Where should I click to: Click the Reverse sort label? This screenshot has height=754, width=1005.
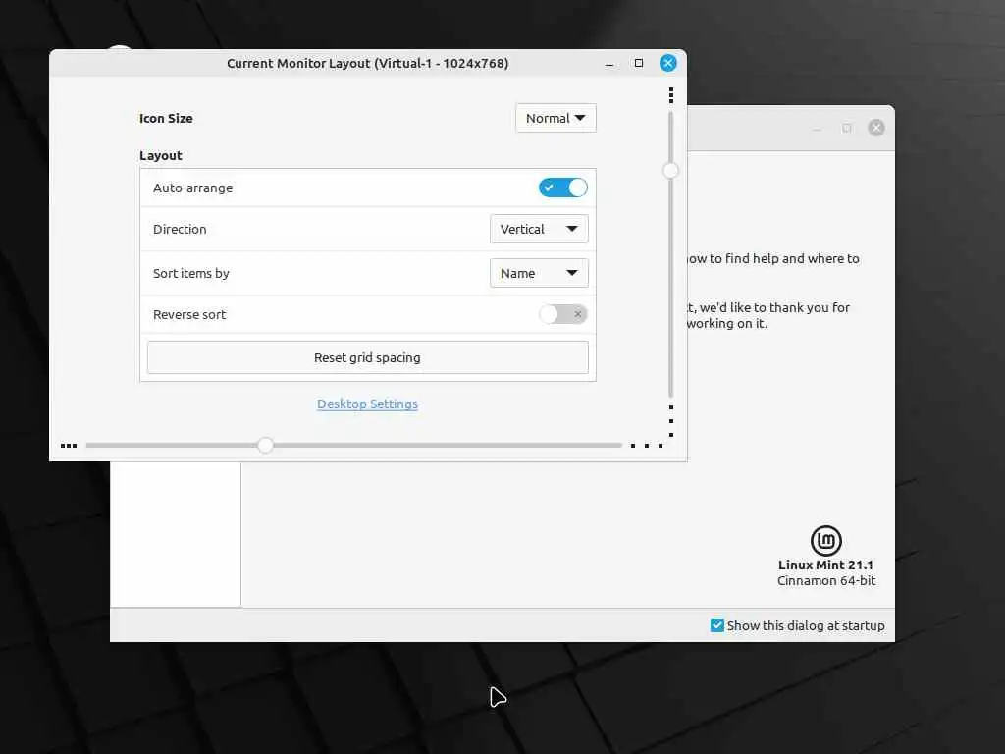189,314
